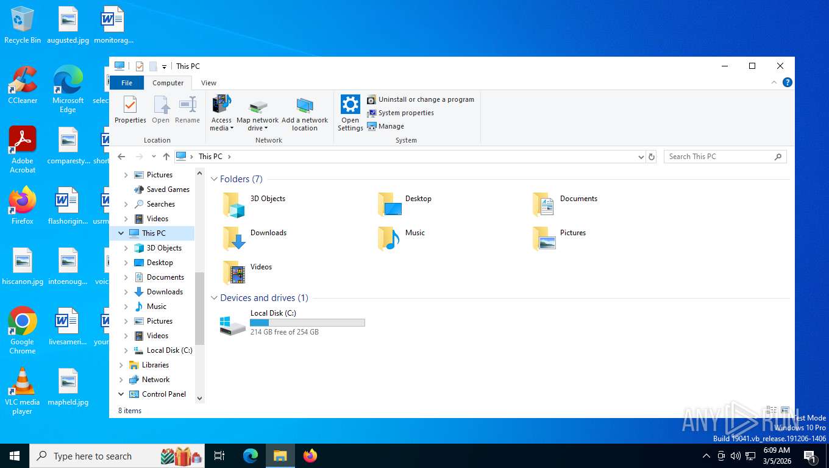Select the Local Disk (C:) drive

(293, 322)
